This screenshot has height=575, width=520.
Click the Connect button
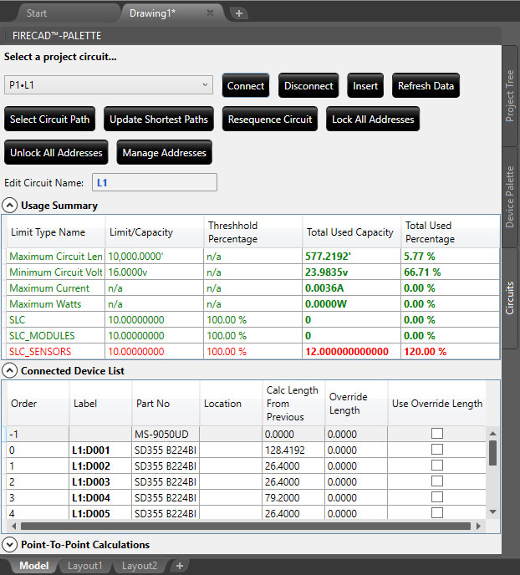[x=246, y=85]
